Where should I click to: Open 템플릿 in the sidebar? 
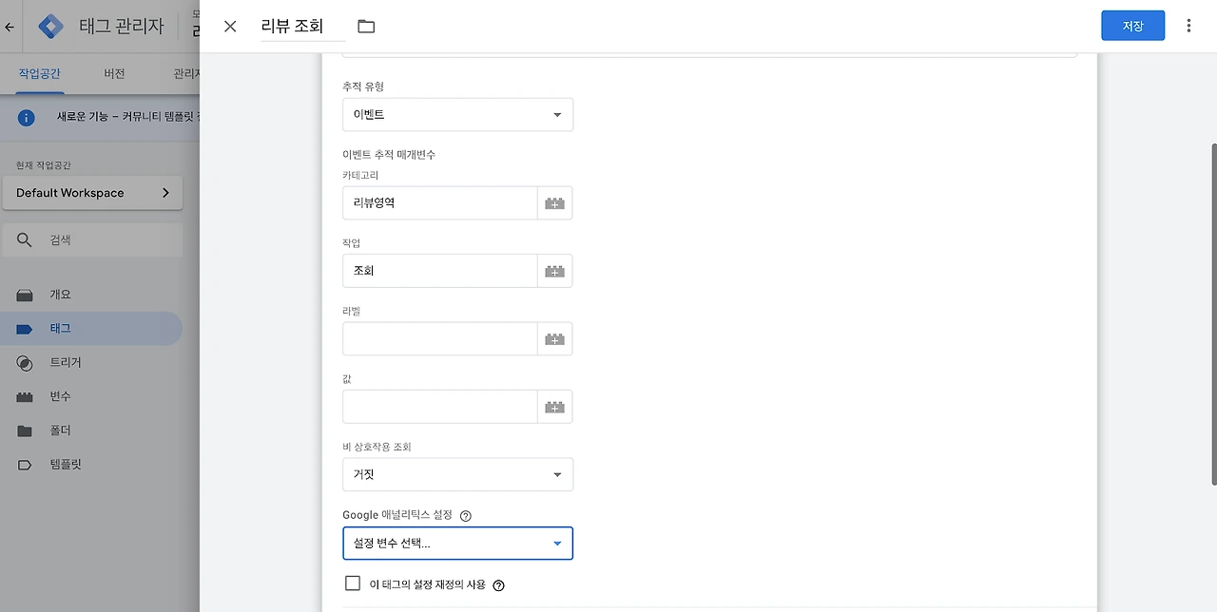coord(91,465)
